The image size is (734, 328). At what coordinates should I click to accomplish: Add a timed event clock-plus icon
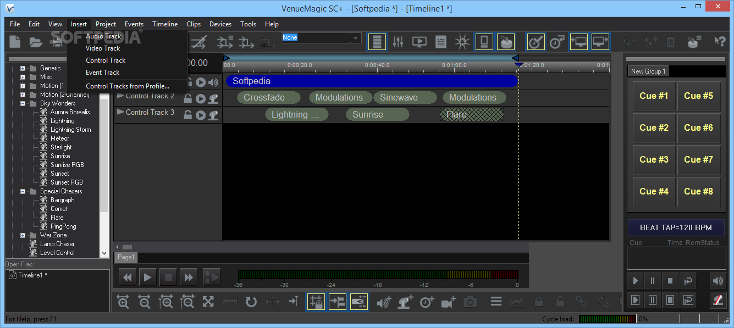(427, 302)
